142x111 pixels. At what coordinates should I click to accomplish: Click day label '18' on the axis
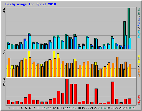coord(79,108)
